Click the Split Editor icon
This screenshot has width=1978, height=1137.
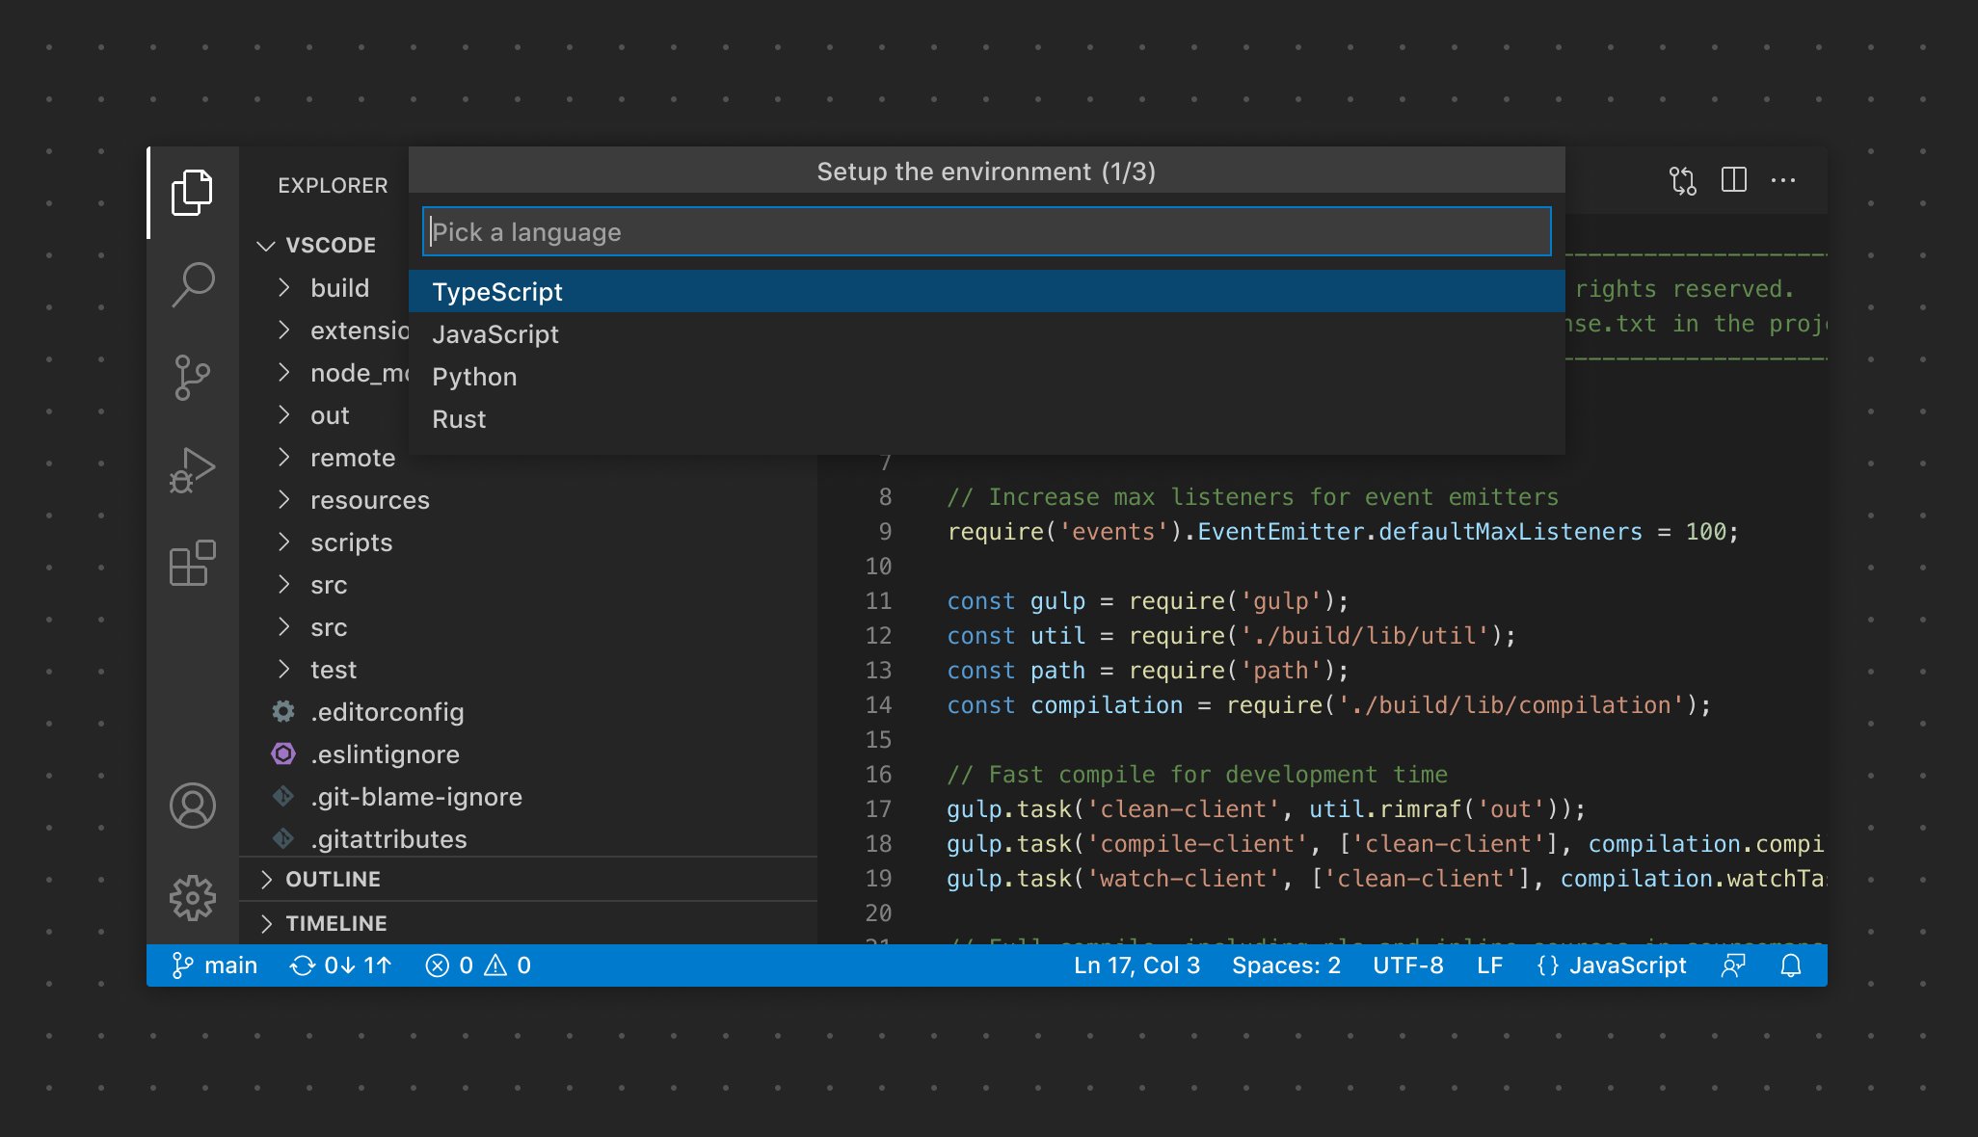pyautogui.click(x=1733, y=180)
